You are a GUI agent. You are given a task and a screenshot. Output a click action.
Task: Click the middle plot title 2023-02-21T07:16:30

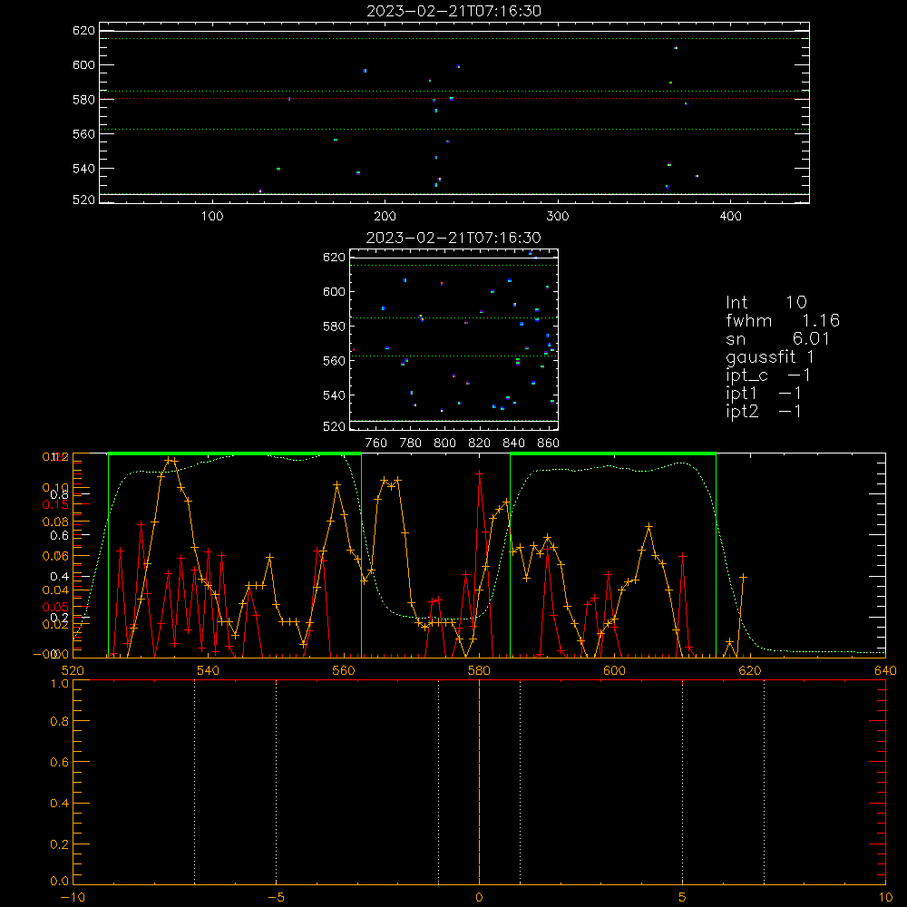(453, 238)
